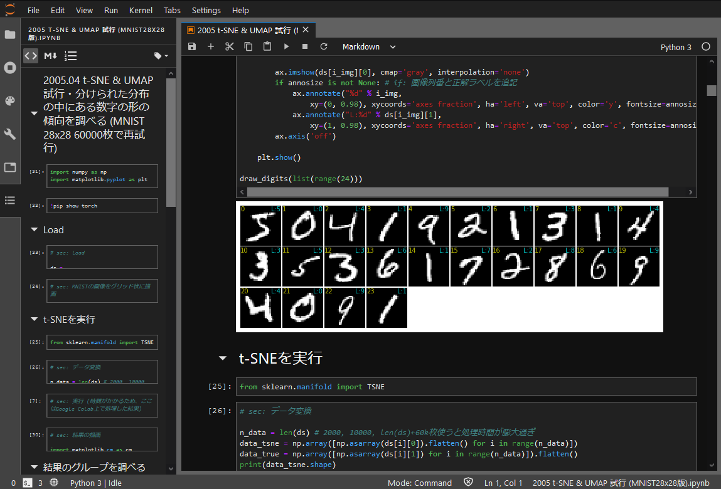The image size is (721, 489).
Task: Click Python 3 | Idle in status bar
Action: 95,483
